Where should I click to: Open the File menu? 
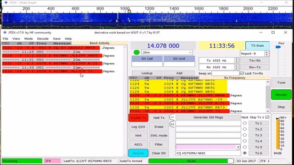coord(6,38)
